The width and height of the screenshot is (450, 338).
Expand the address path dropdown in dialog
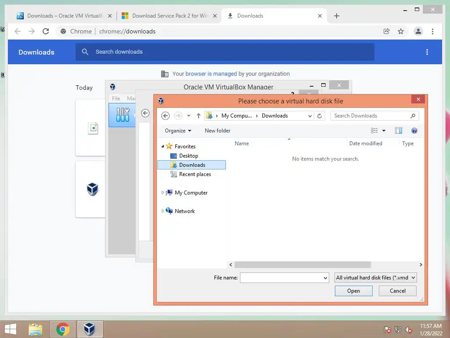coord(310,116)
